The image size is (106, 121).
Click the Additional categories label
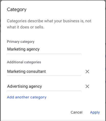coord(24,62)
